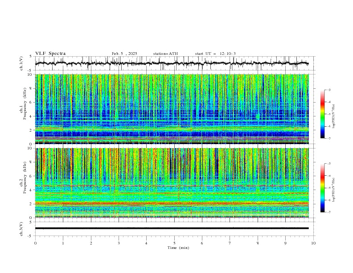Click the ch.2 color scale bar

point(323,188)
